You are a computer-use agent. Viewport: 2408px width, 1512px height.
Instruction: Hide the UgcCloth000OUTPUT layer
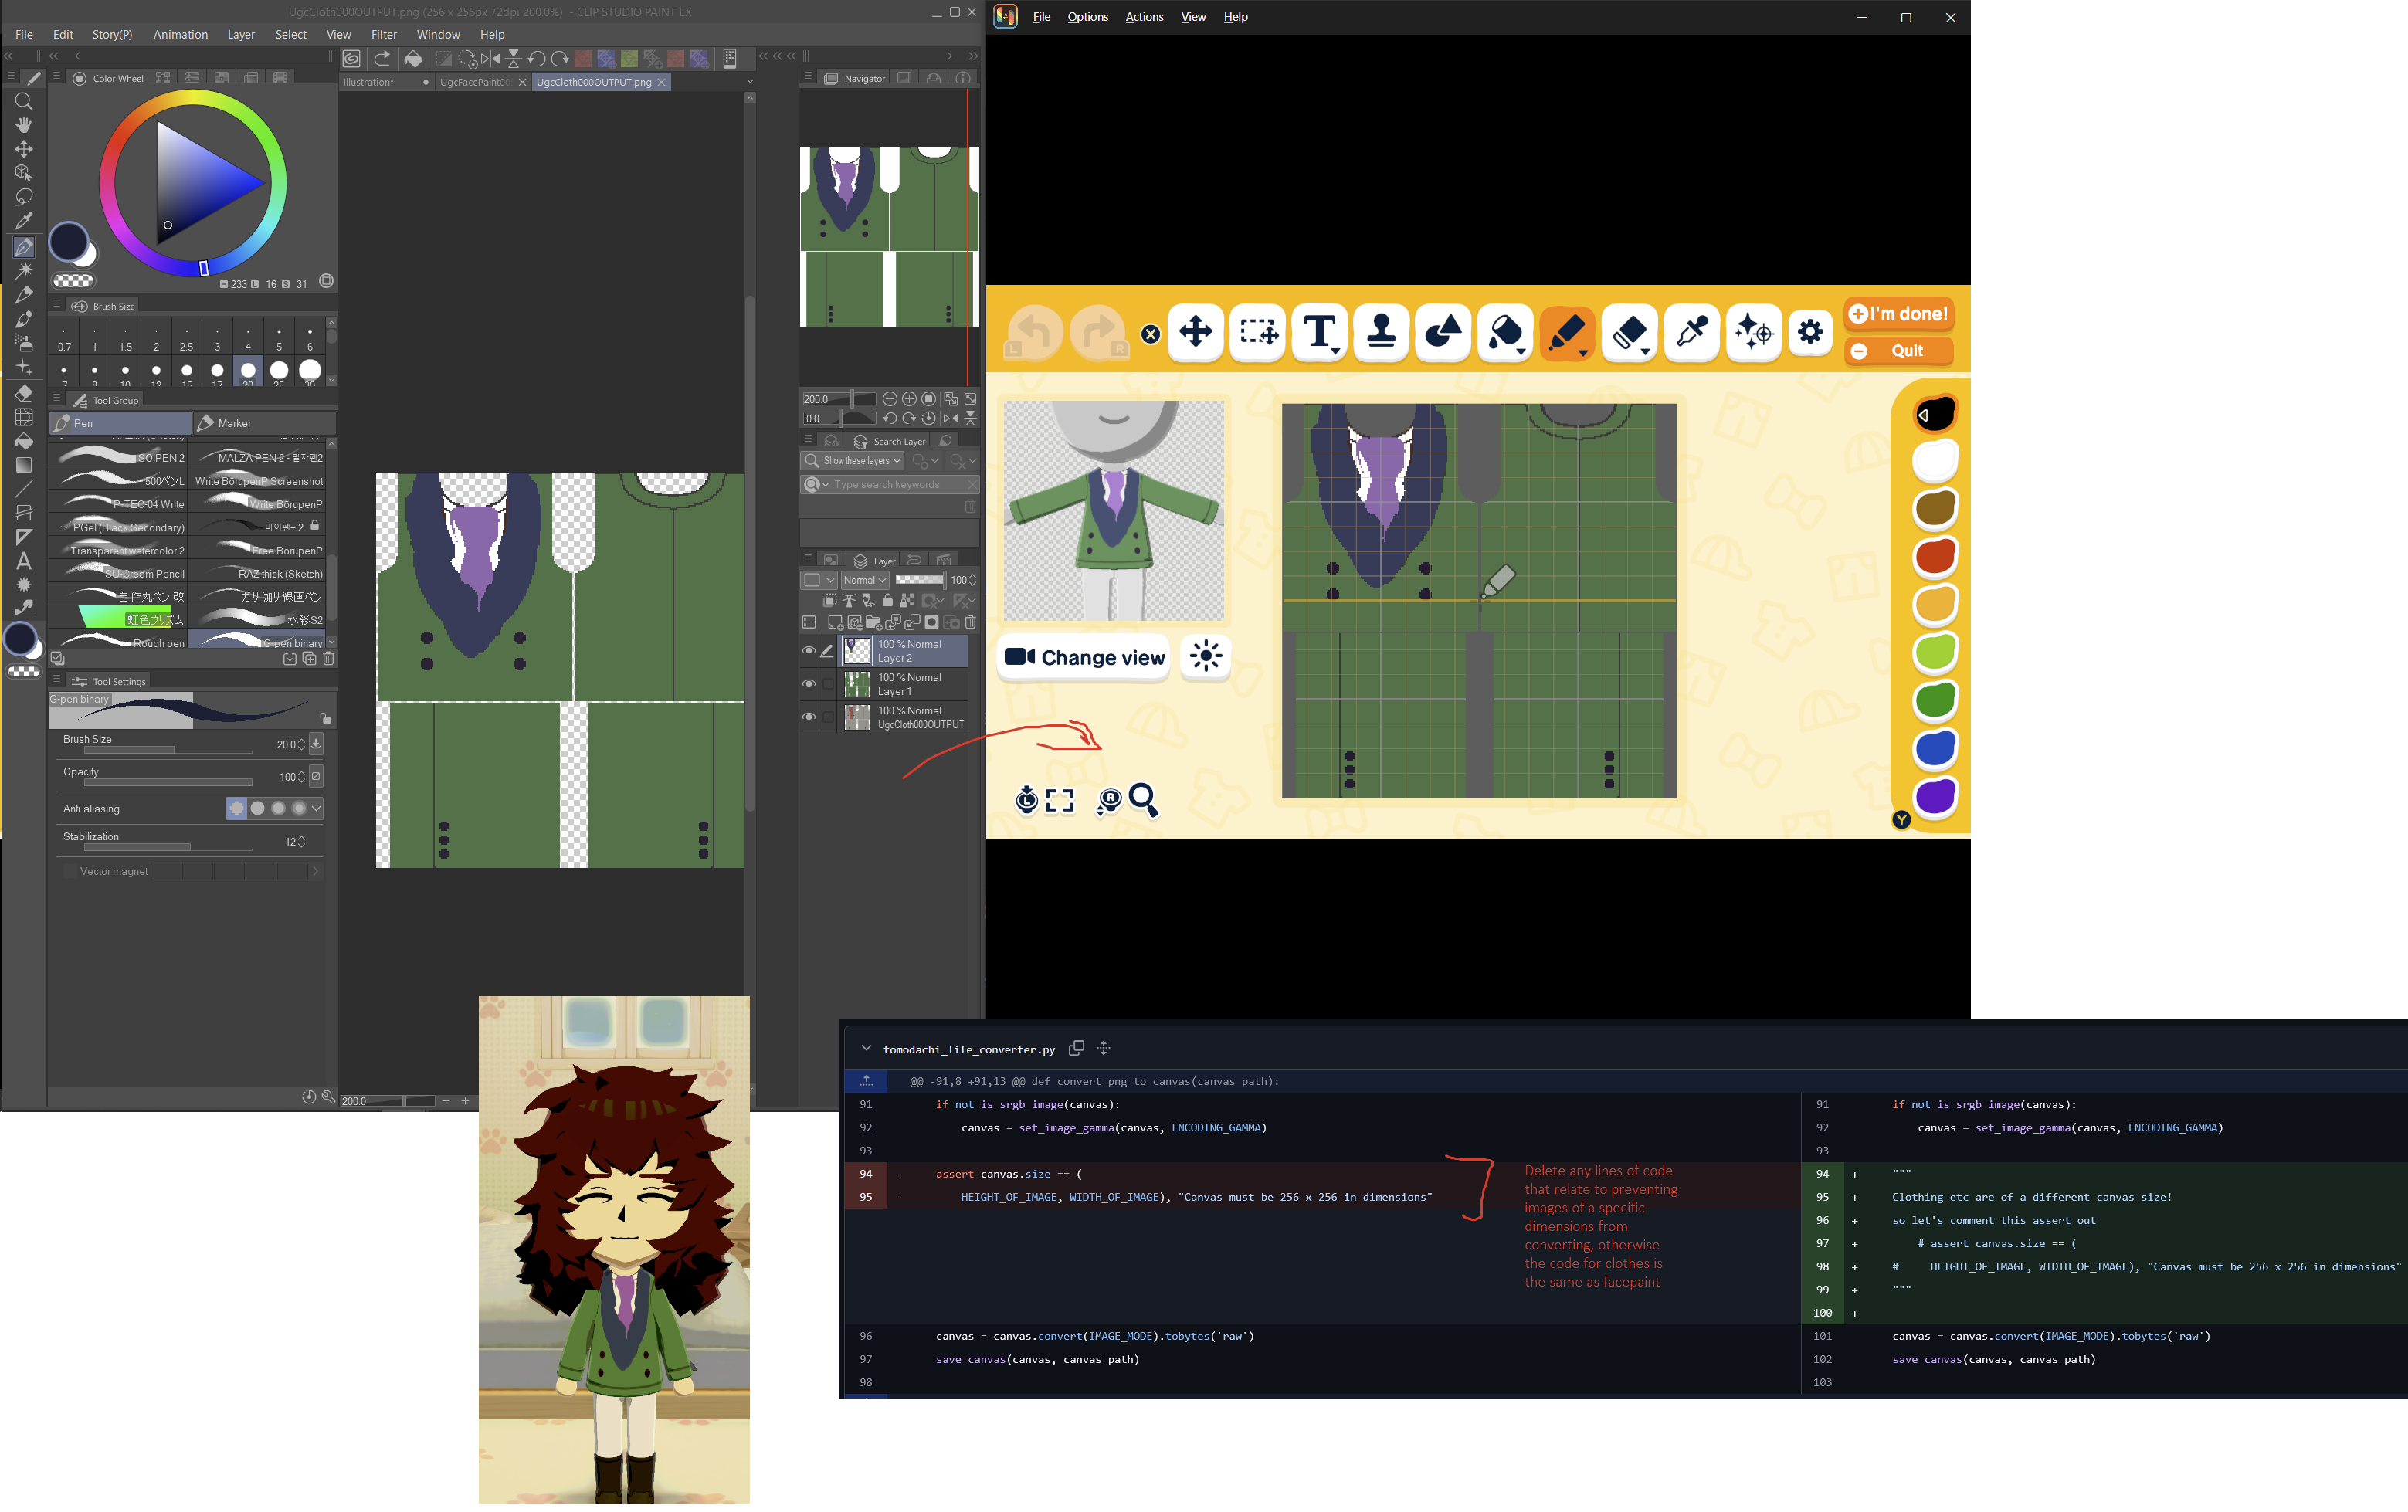point(809,717)
